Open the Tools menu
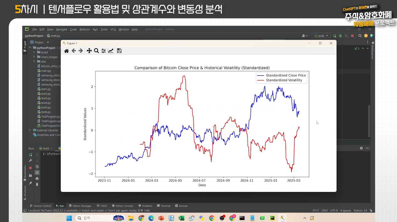 coord(104,29)
